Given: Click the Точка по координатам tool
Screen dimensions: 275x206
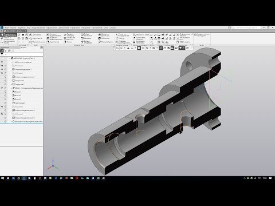Looking at the screenshot, I should point(123,35).
